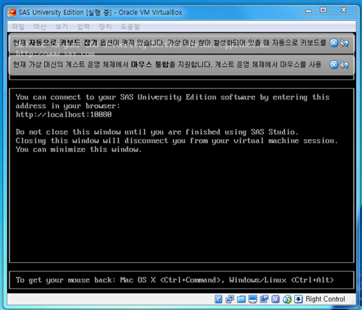Dismiss the 키보드 잡기 notification
362x310 pixels.
(x=334, y=43)
